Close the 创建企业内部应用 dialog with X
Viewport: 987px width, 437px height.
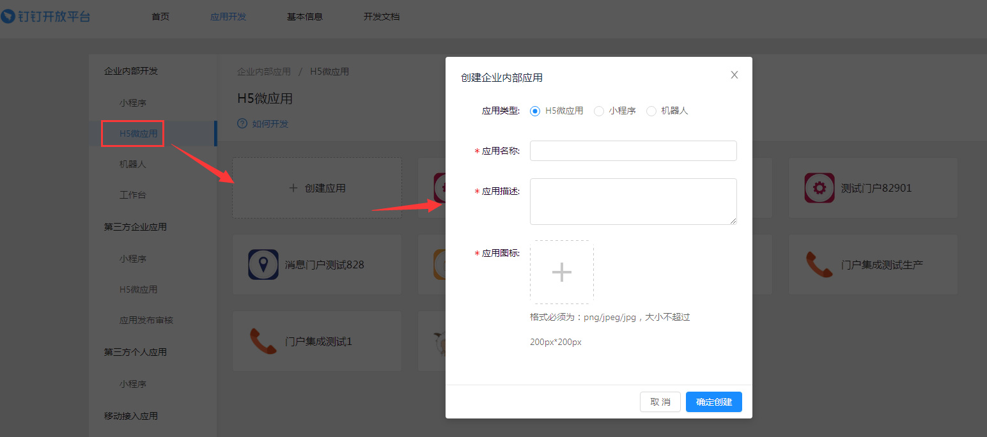[x=734, y=75]
